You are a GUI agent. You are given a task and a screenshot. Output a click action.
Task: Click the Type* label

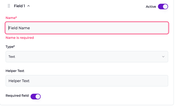tap(10, 47)
